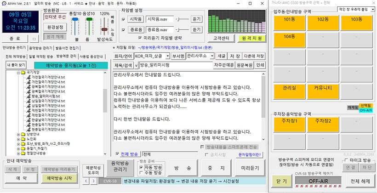Click the 저 장 save button
377x193 pixels.
[234, 56]
